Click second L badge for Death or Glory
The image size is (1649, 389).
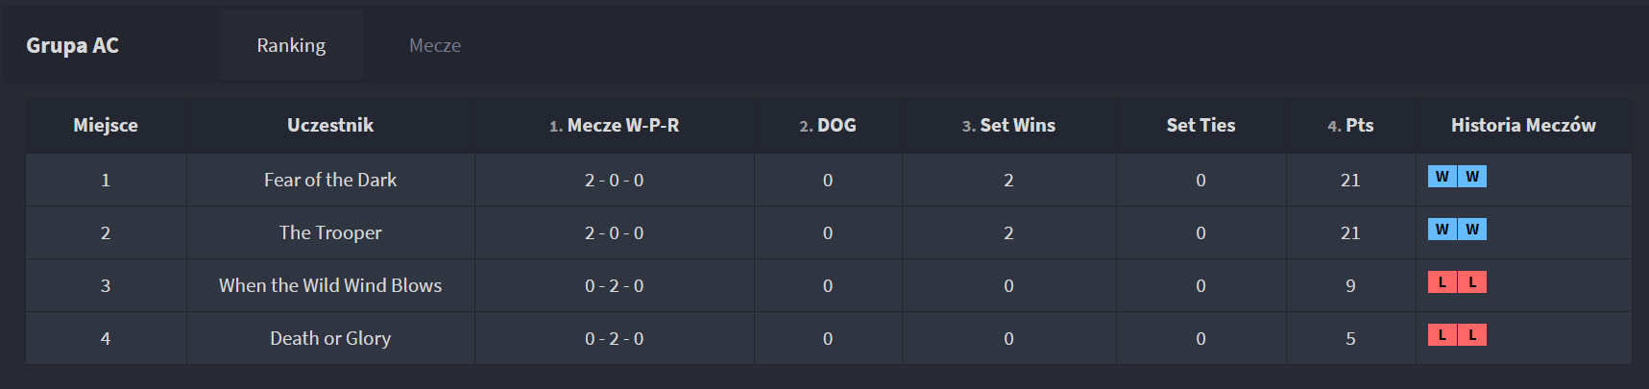click(1472, 335)
